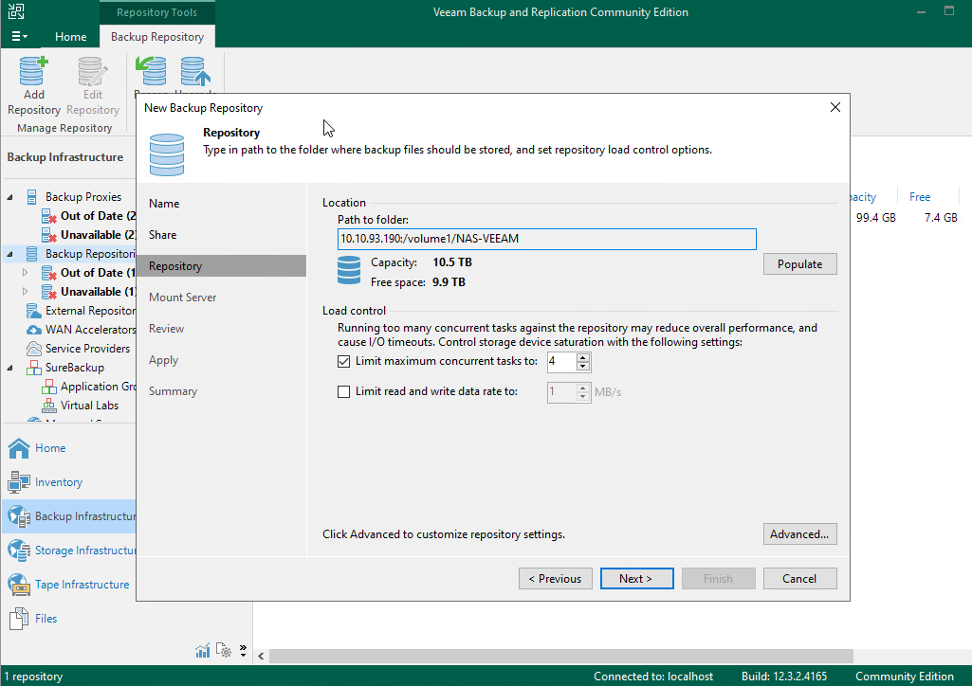
Task: Enable Limit read and write data rate
Action: coord(344,391)
